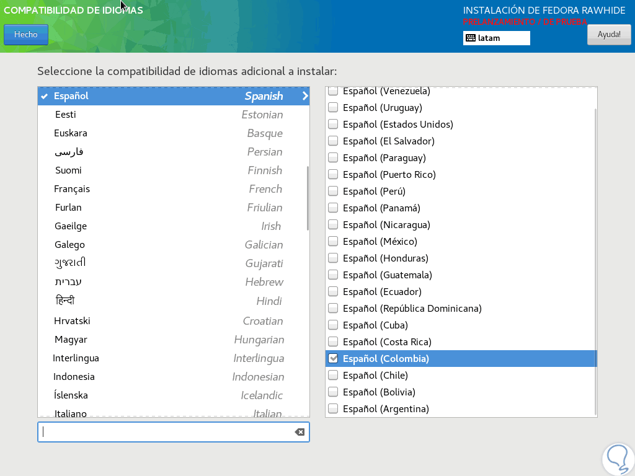Viewport: 635px width, 476px height.
Task: Click the latam keyboard layout indicator
Action: pos(497,38)
